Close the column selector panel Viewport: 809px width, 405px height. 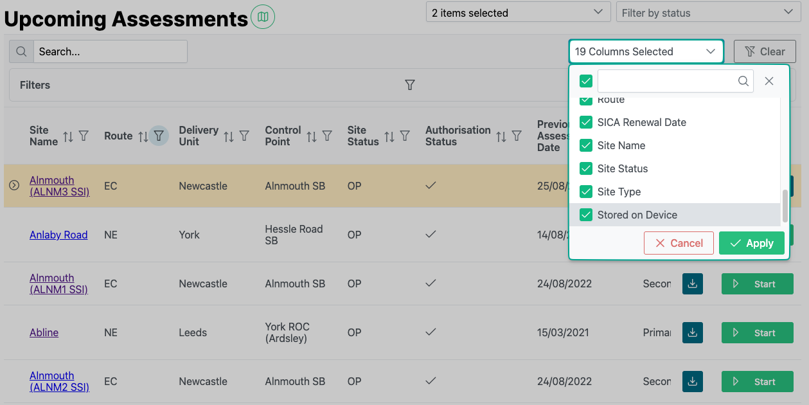click(769, 81)
